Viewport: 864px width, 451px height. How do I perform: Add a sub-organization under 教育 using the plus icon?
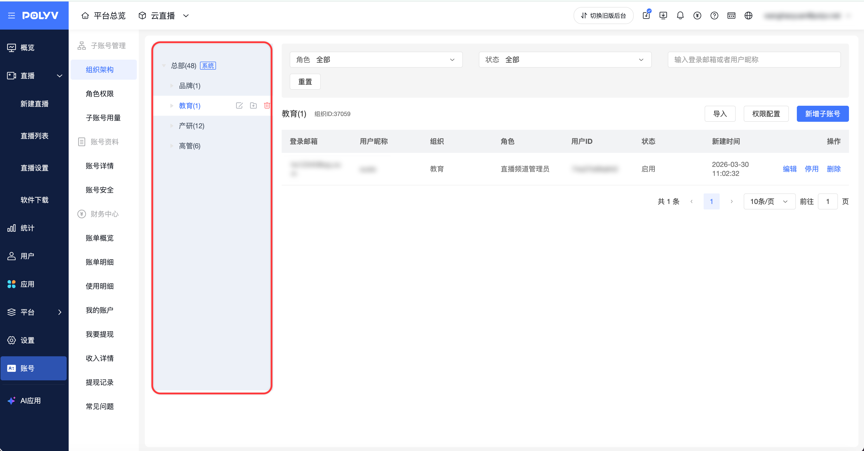coord(253,106)
